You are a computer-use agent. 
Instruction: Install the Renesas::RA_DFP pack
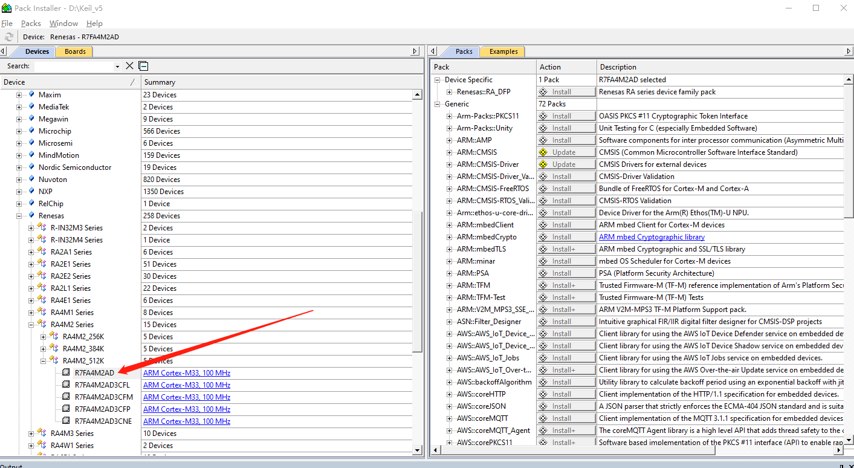tap(566, 92)
